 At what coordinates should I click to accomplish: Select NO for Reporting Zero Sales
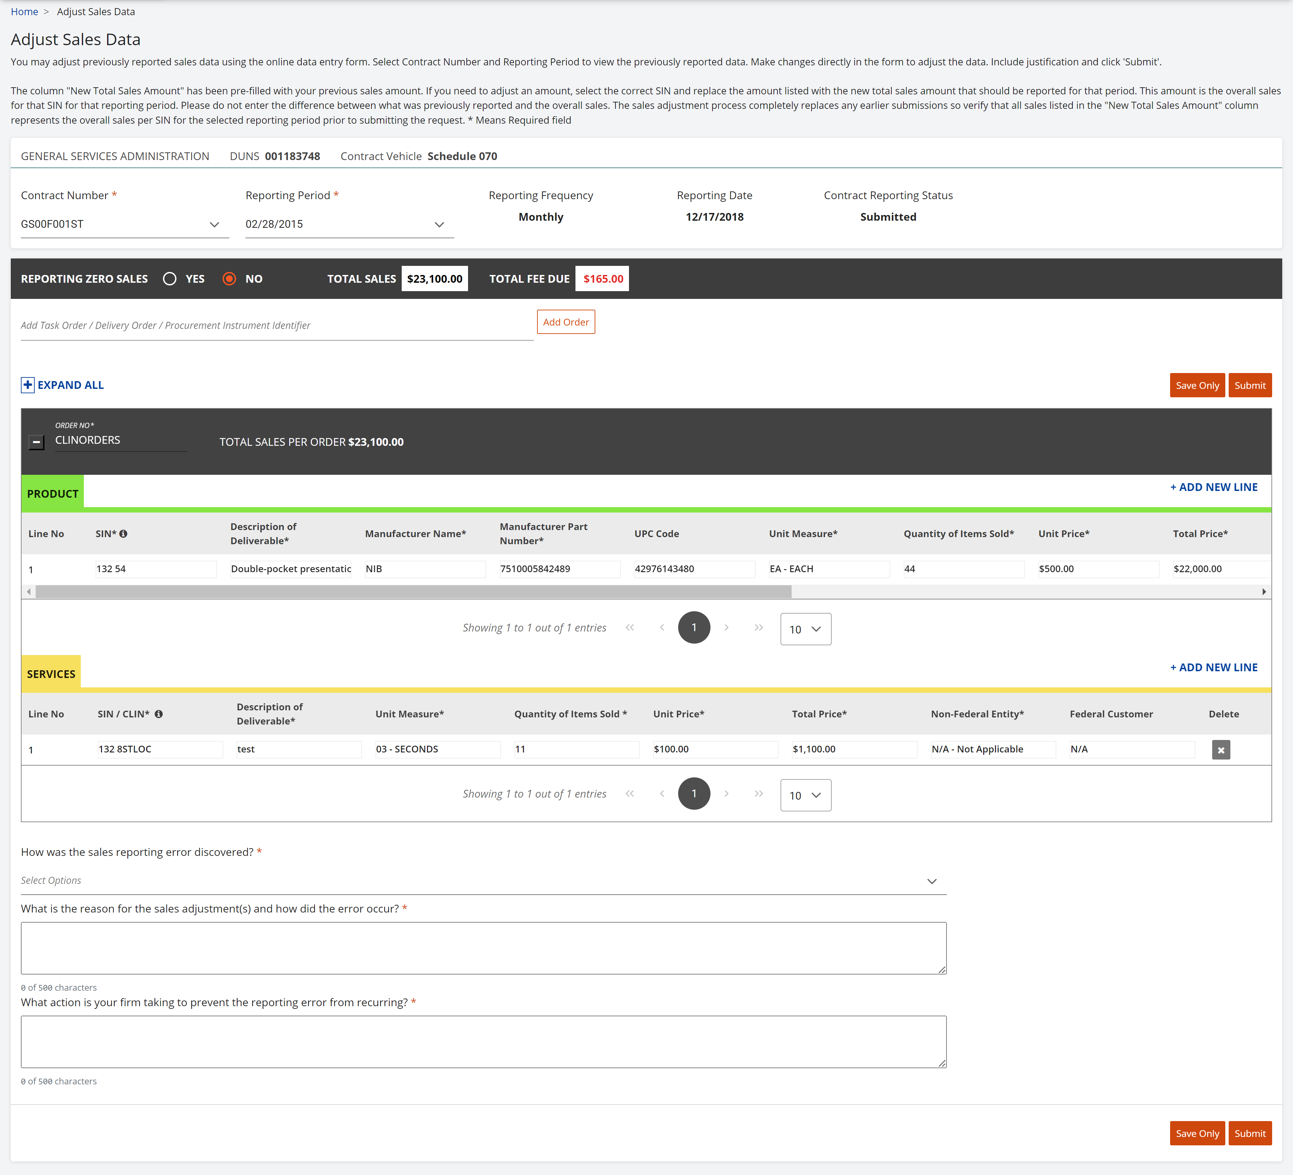point(229,279)
